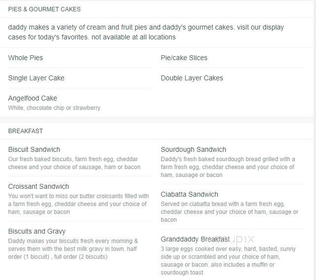
Task: Click the Granddaddy Breakfast description text
Action: coord(228,261)
